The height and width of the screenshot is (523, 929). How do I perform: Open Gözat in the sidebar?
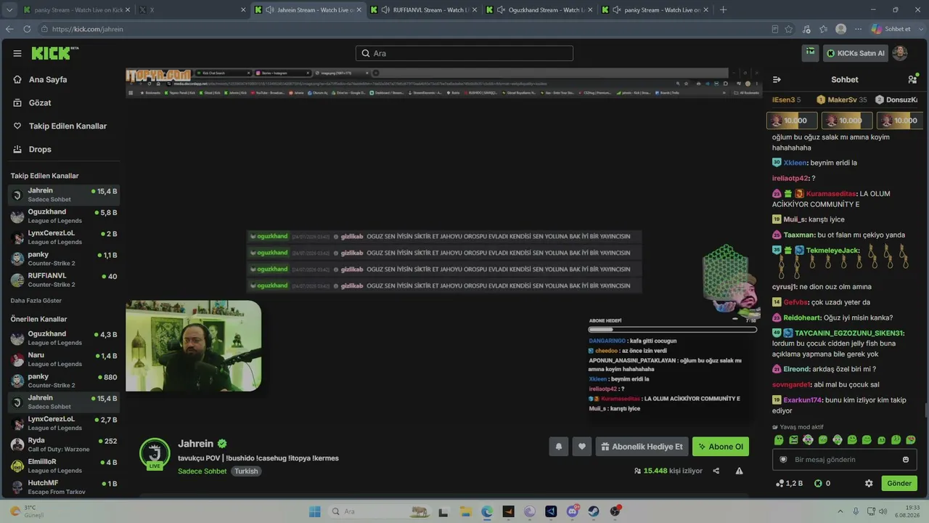tap(40, 102)
